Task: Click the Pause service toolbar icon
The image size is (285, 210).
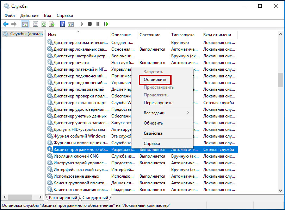Action: click(98, 24)
